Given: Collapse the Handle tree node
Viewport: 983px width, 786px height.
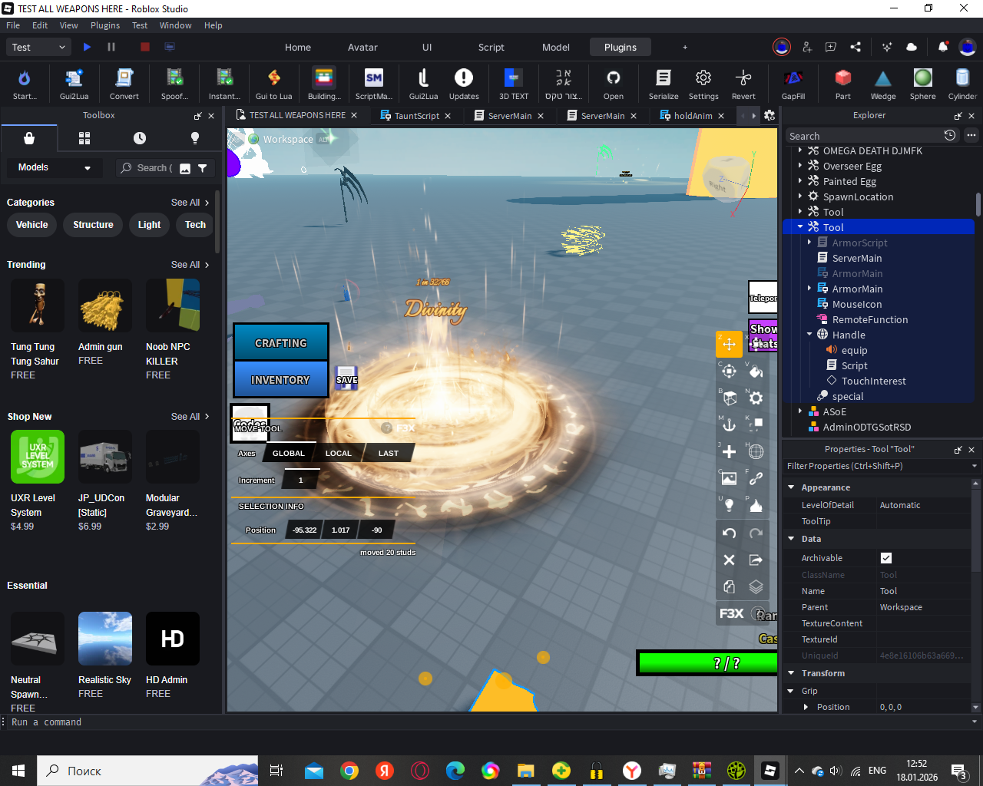Looking at the screenshot, I should (x=809, y=335).
